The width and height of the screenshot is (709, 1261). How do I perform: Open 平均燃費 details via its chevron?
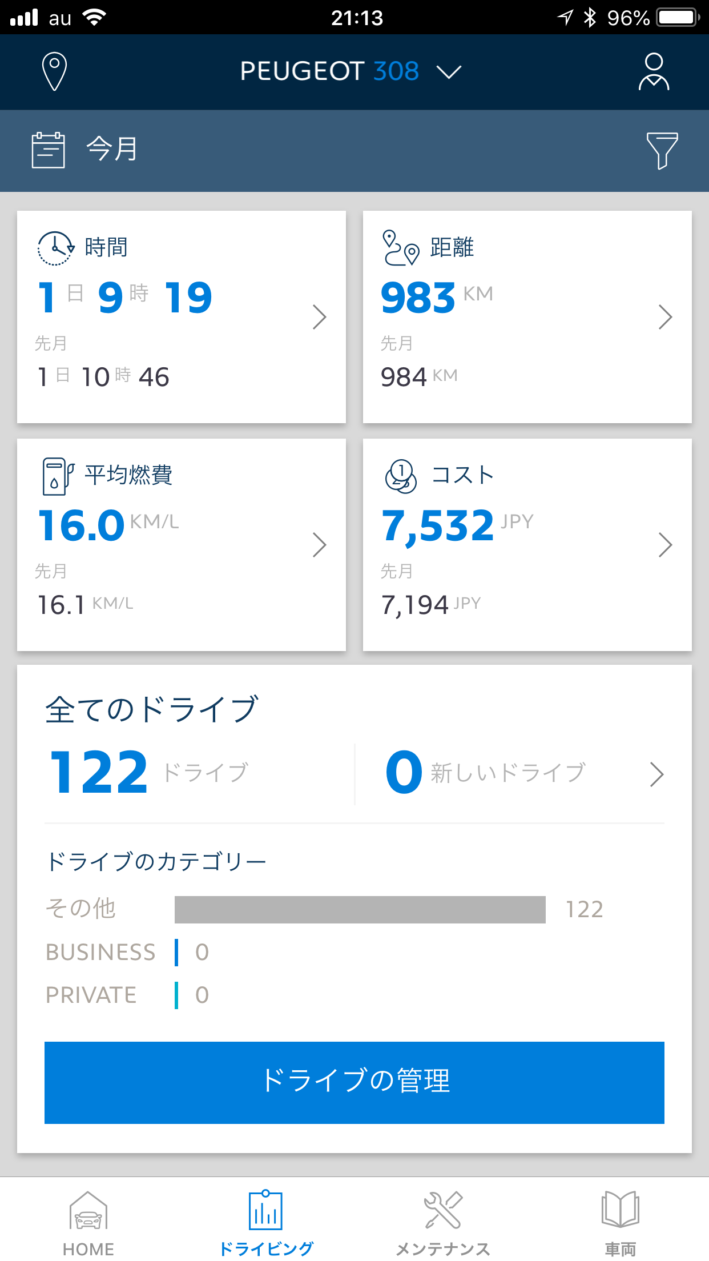[x=320, y=545]
